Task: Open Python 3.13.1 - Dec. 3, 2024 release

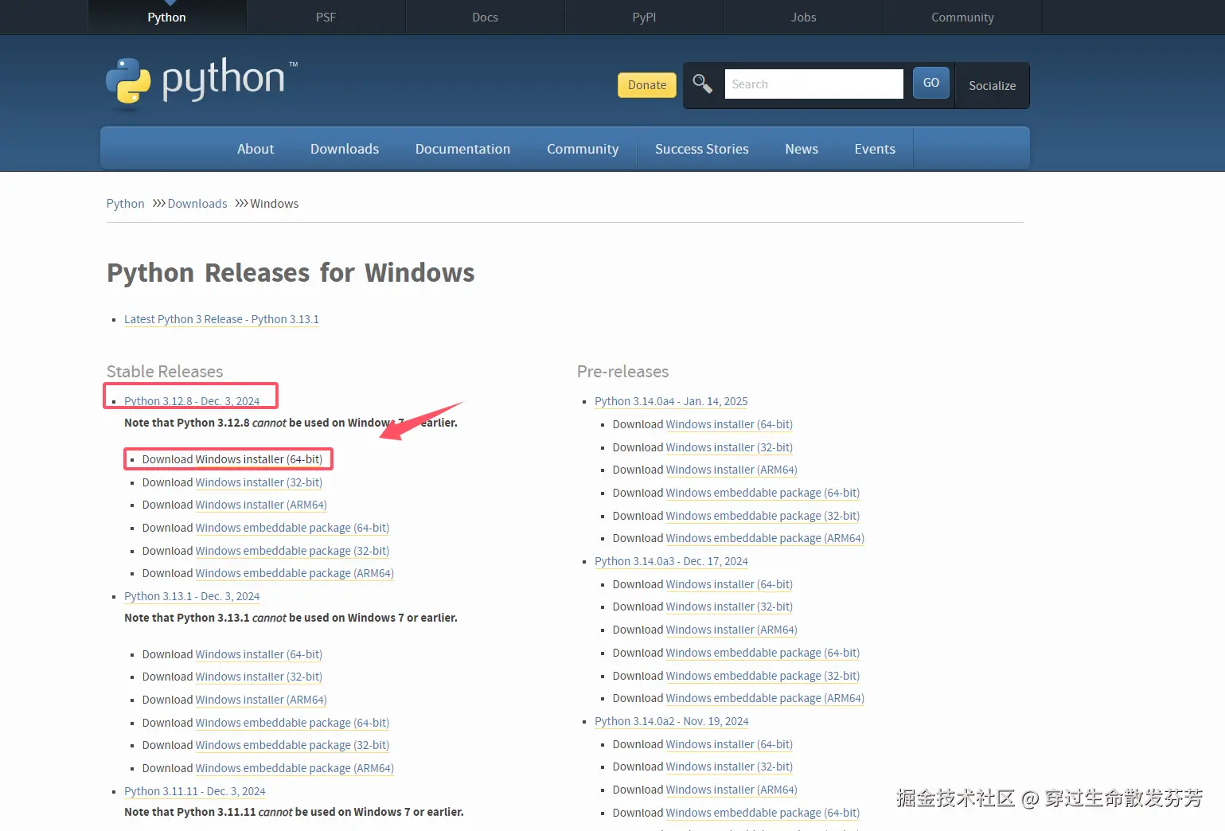Action: coord(192,596)
